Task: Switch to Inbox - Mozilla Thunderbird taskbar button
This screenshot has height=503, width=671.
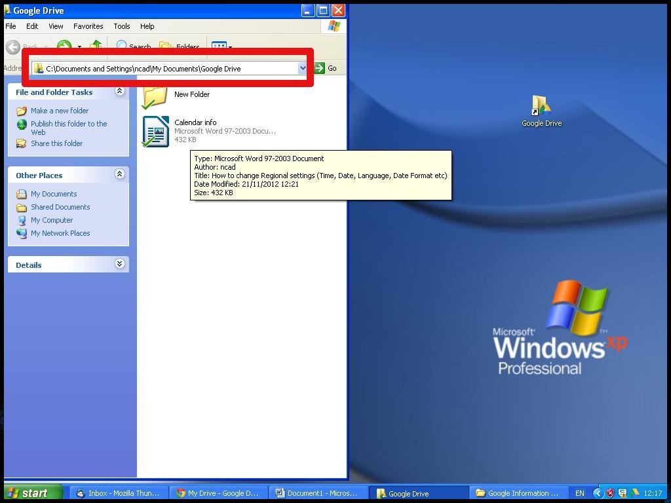Action: coord(118,493)
